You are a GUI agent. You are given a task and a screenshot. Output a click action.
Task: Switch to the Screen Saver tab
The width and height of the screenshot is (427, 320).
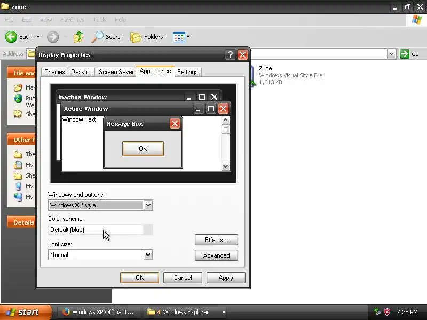[116, 72]
